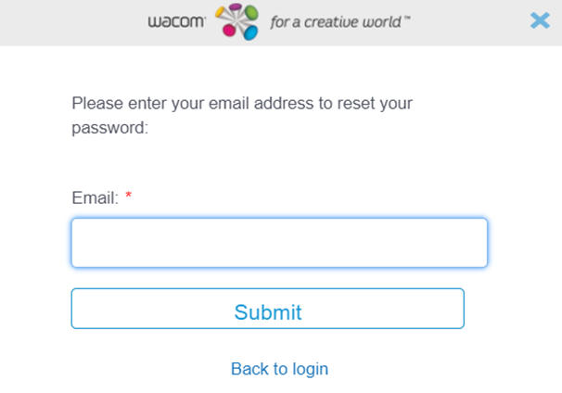This screenshot has width=562, height=393.
Task: Click the purple petal of the Wacom logo
Action: point(236,6)
